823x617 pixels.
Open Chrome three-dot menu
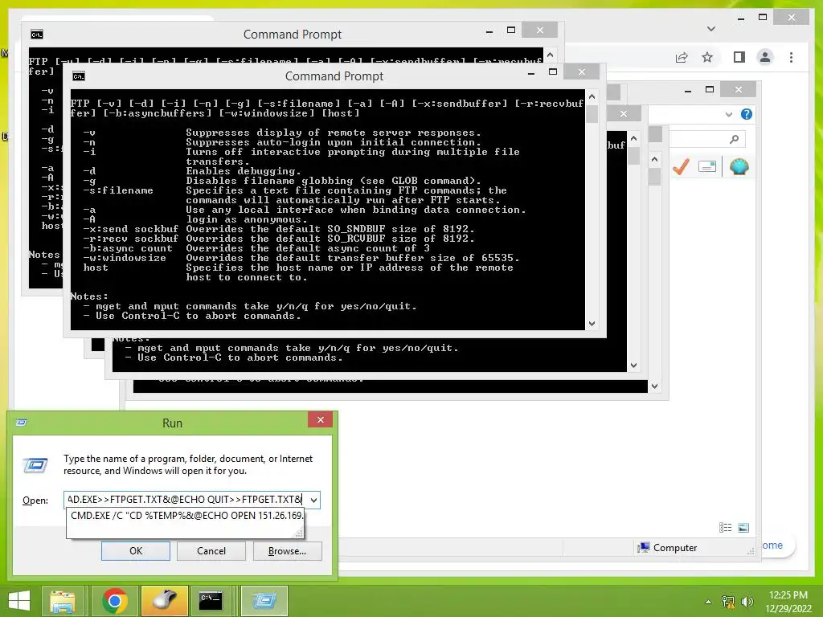tap(791, 57)
